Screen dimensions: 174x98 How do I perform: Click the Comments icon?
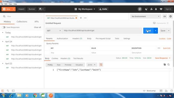point(154,23)
